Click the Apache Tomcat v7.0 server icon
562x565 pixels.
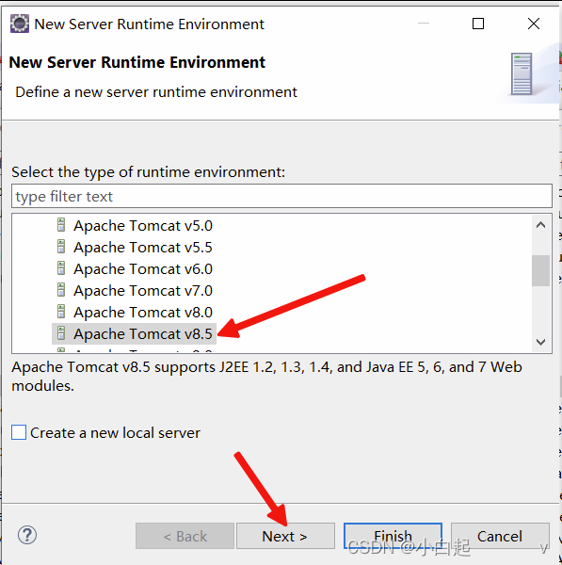61,290
